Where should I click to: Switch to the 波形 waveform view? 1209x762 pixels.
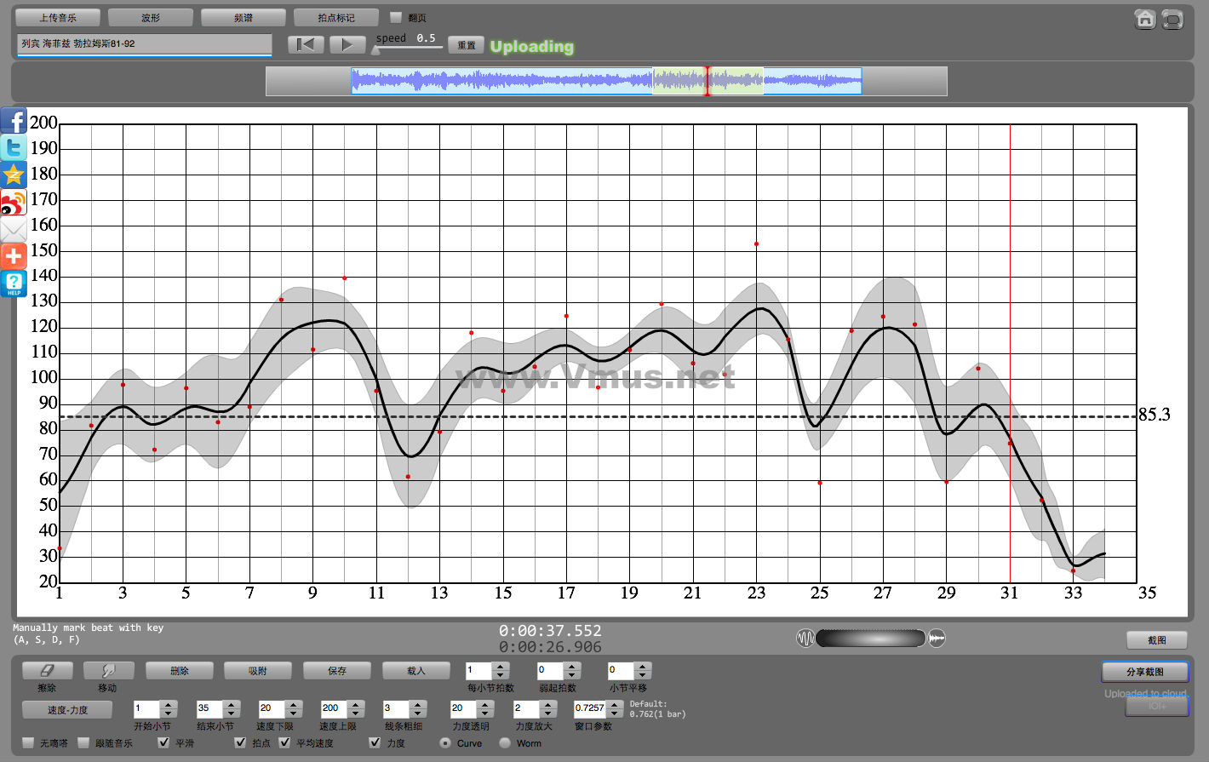coord(151,17)
